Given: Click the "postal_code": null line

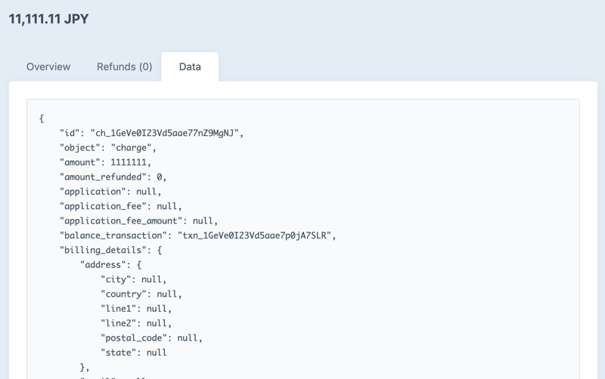Looking at the screenshot, I should click(x=151, y=337).
